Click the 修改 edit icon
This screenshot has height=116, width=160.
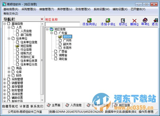pyautogui.click(x=123, y=20)
